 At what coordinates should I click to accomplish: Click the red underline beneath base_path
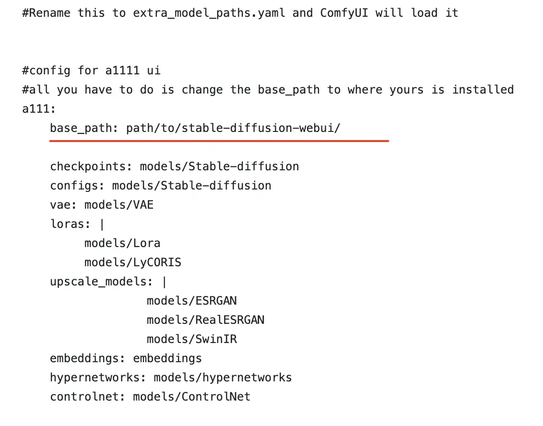219,141
